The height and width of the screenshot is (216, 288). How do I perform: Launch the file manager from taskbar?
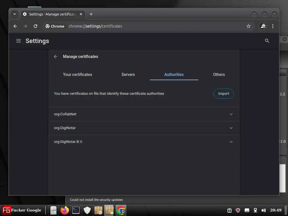pos(53,210)
